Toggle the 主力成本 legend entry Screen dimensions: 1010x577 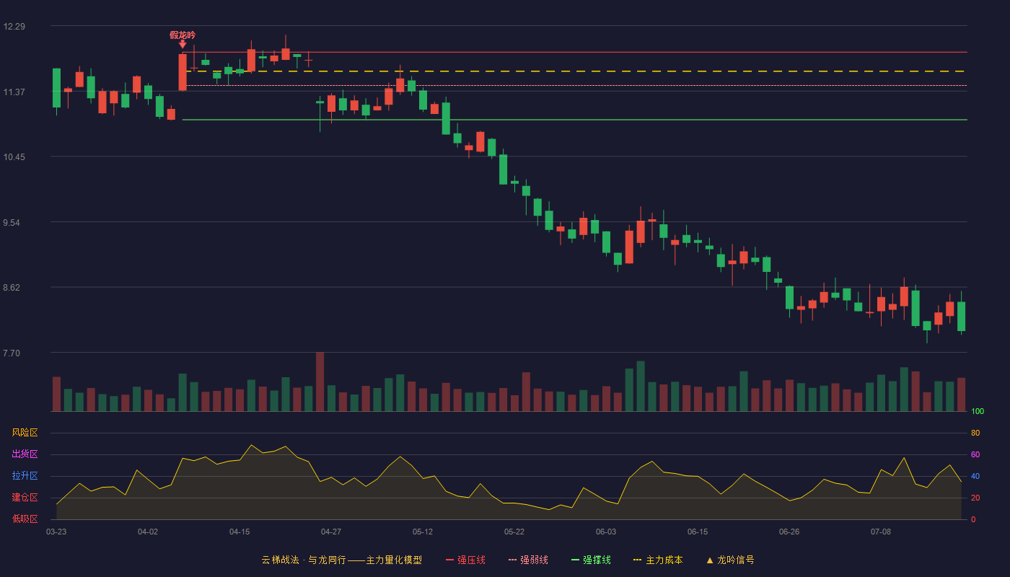click(658, 560)
